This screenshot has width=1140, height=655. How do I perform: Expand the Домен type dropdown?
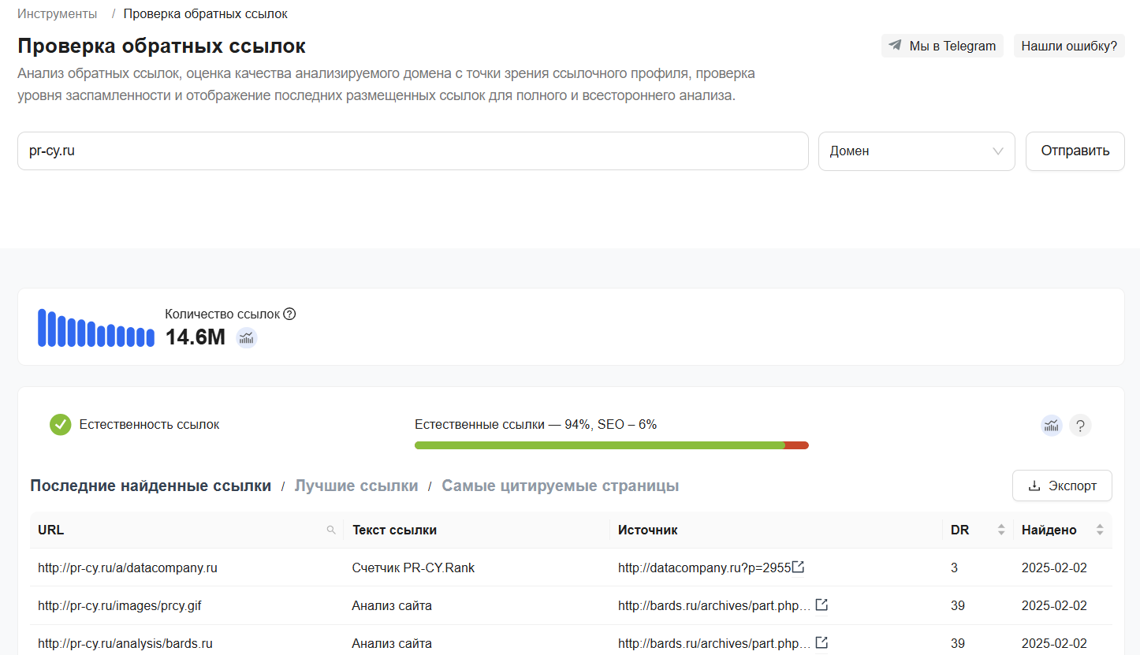916,151
